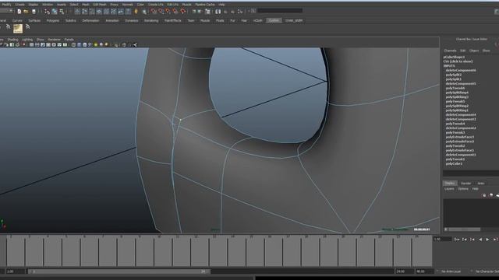
Task: Open the viewport Shading menu
Action: click(x=12, y=40)
